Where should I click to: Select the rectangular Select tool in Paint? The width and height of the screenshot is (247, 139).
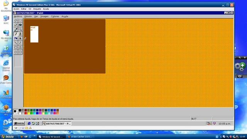[x=20, y=20]
